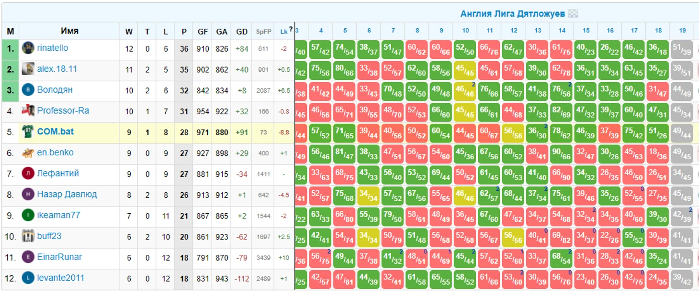
Task: Click Professor-Ra's avatar icon
Action: [28, 111]
